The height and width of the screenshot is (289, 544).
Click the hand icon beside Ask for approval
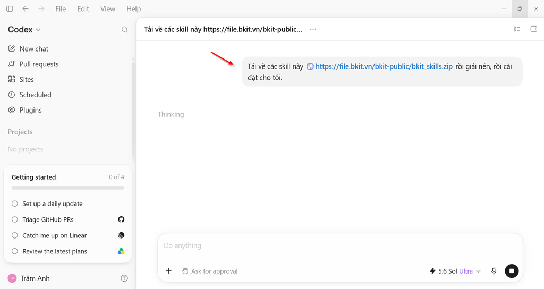tap(185, 271)
